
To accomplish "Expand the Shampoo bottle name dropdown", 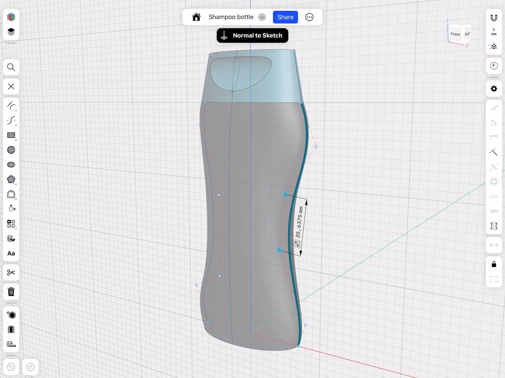I will pyautogui.click(x=262, y=17).
